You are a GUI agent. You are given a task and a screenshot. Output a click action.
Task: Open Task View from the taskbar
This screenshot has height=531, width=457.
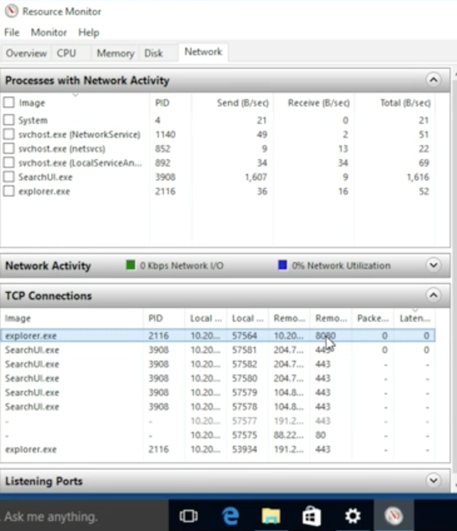188,516
